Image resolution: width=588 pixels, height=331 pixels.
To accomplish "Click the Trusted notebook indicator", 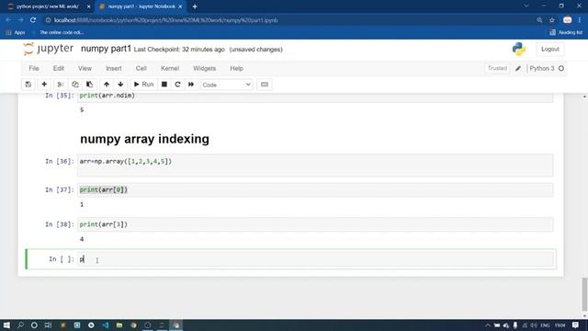I will (497, 68).
